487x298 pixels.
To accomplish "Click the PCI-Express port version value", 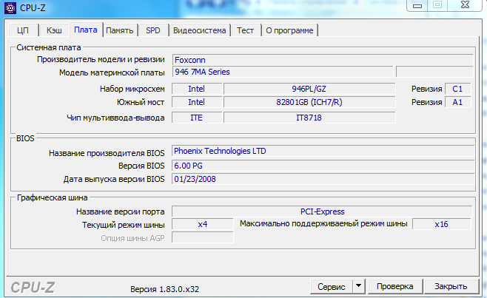I will tap(322, 211).
